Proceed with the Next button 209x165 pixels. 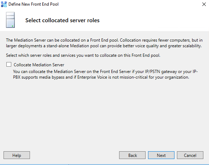pos(161,155)
